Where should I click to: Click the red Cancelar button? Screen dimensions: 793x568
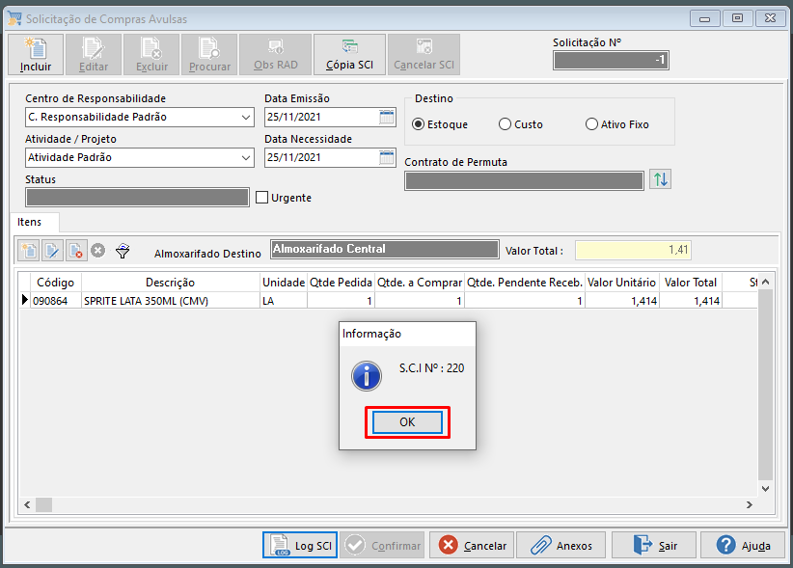(x=472, y=545)
